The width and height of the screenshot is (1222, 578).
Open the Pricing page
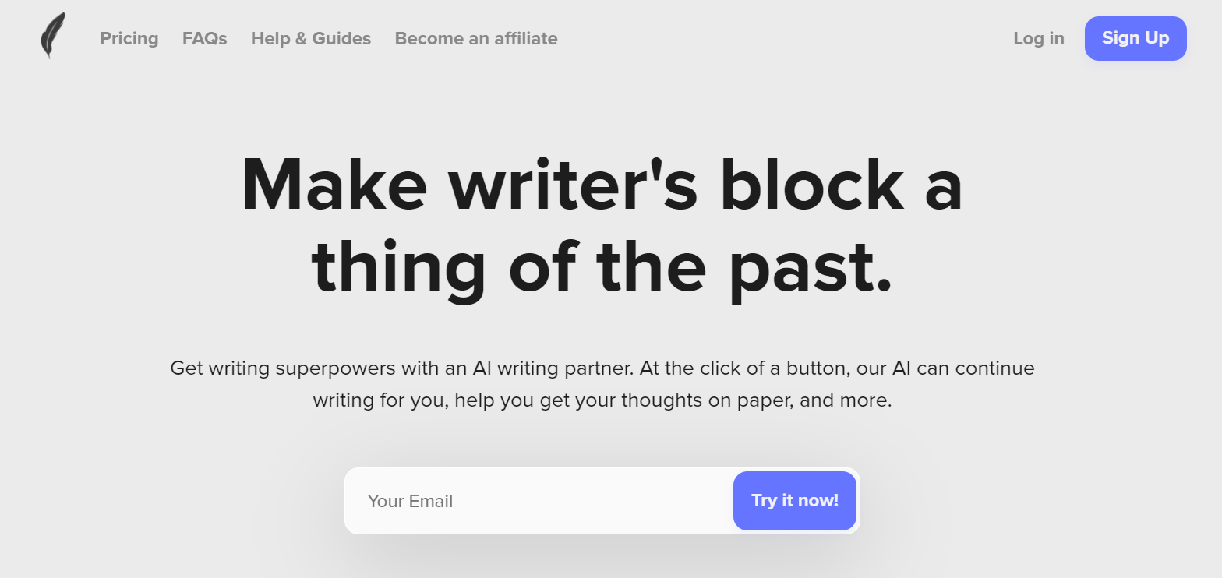129,38
